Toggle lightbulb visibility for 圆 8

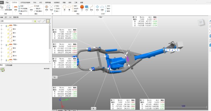(x=8, y=49)
